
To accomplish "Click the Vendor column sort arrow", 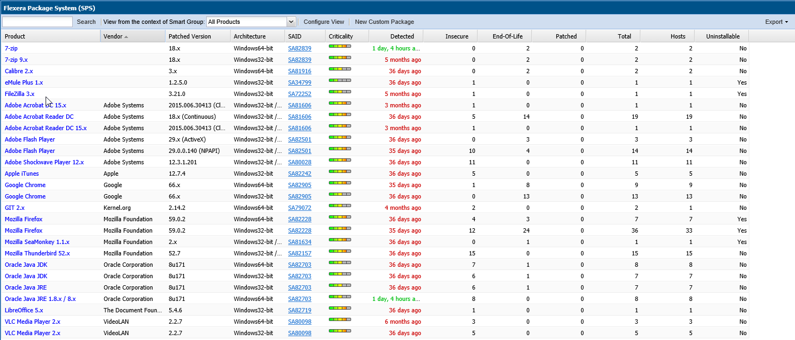I will click(126, 37).
